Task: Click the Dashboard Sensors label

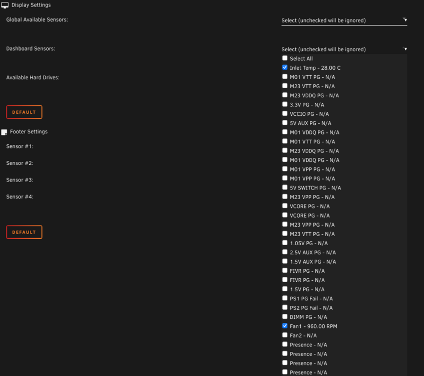Action: click(x=31, y=49)
